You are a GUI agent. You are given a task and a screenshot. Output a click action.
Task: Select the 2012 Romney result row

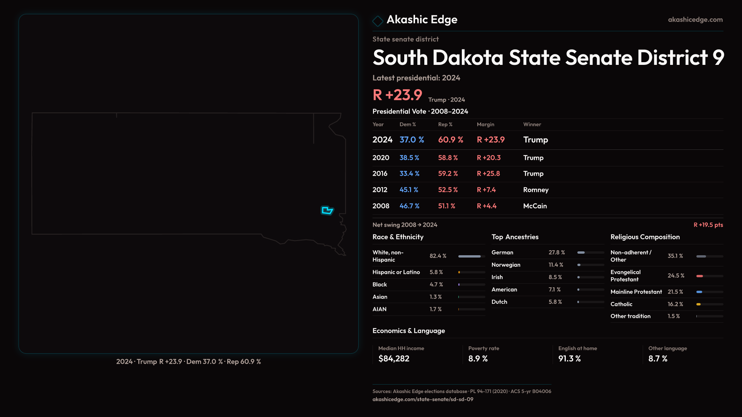(x=547, y=190)
